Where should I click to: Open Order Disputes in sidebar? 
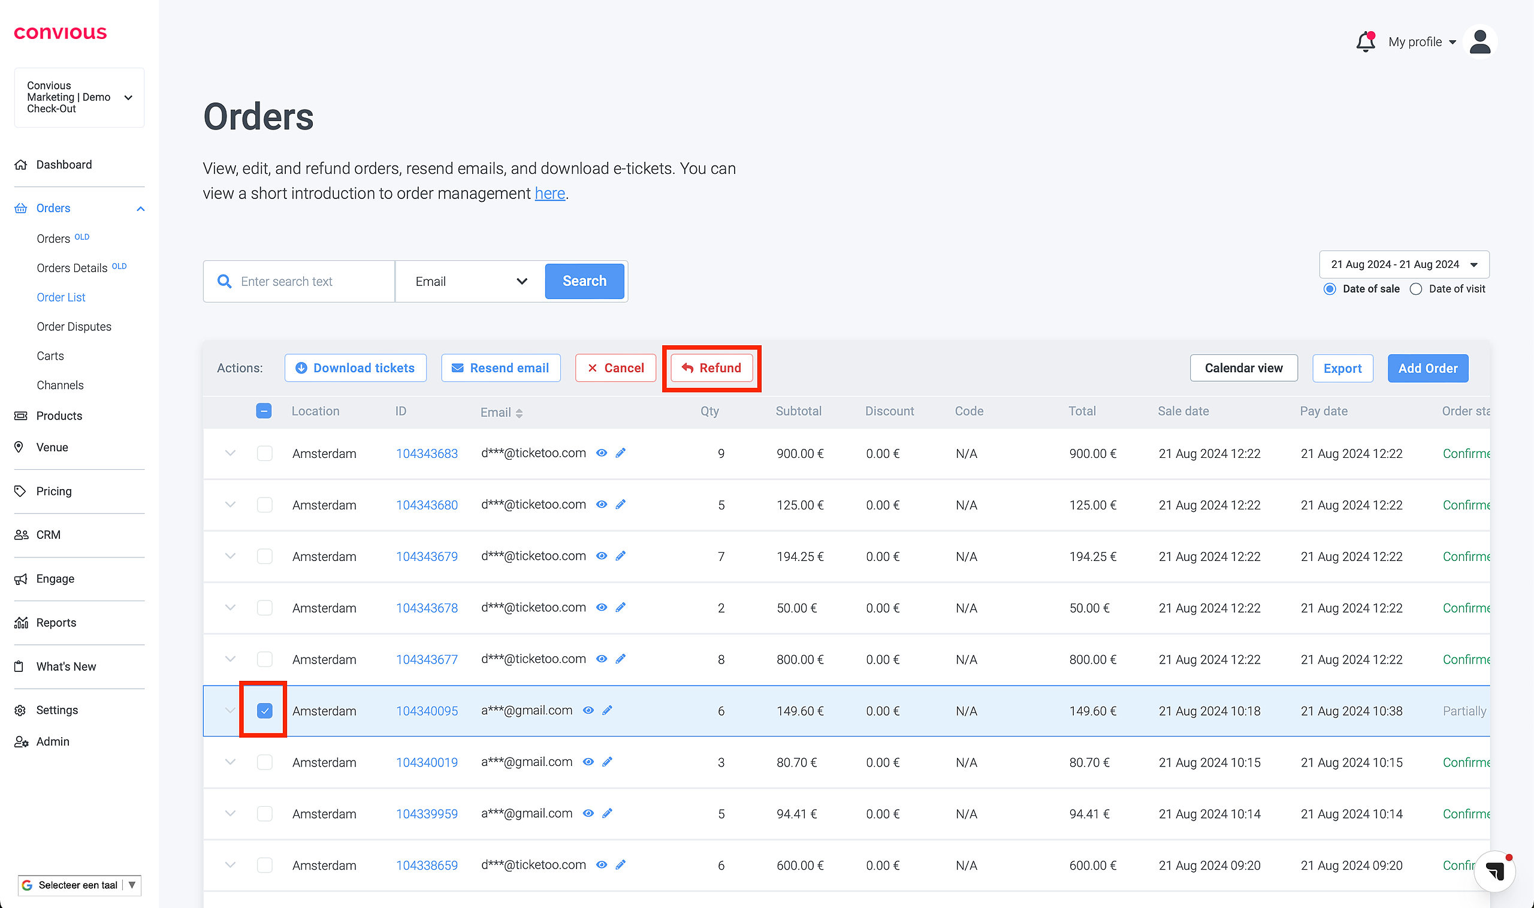pos(73,327)
